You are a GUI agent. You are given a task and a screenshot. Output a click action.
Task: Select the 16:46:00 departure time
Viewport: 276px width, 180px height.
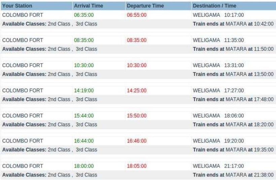click(x=137, y=141)
